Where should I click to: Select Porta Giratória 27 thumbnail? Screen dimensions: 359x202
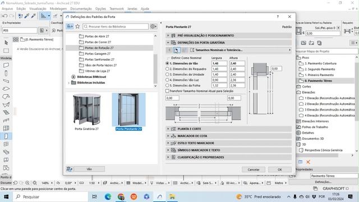[x=87, y=112]
